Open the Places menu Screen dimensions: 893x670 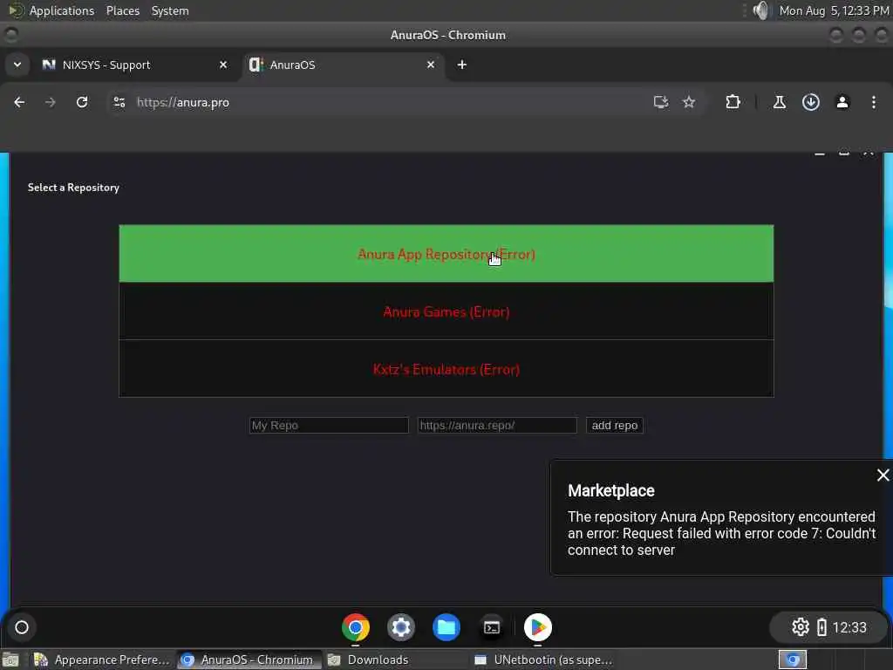point(122,10)
